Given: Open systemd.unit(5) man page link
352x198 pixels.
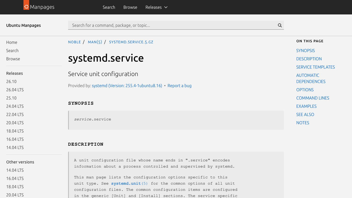Looking at the screenshot, I should 129,183.
